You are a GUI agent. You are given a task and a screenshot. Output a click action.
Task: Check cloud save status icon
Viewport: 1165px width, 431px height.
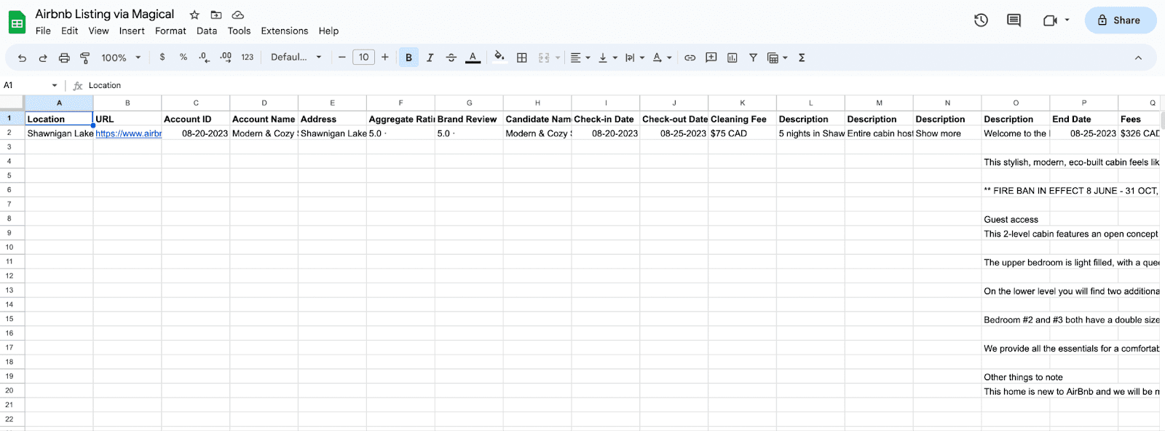tap(237, 15)
